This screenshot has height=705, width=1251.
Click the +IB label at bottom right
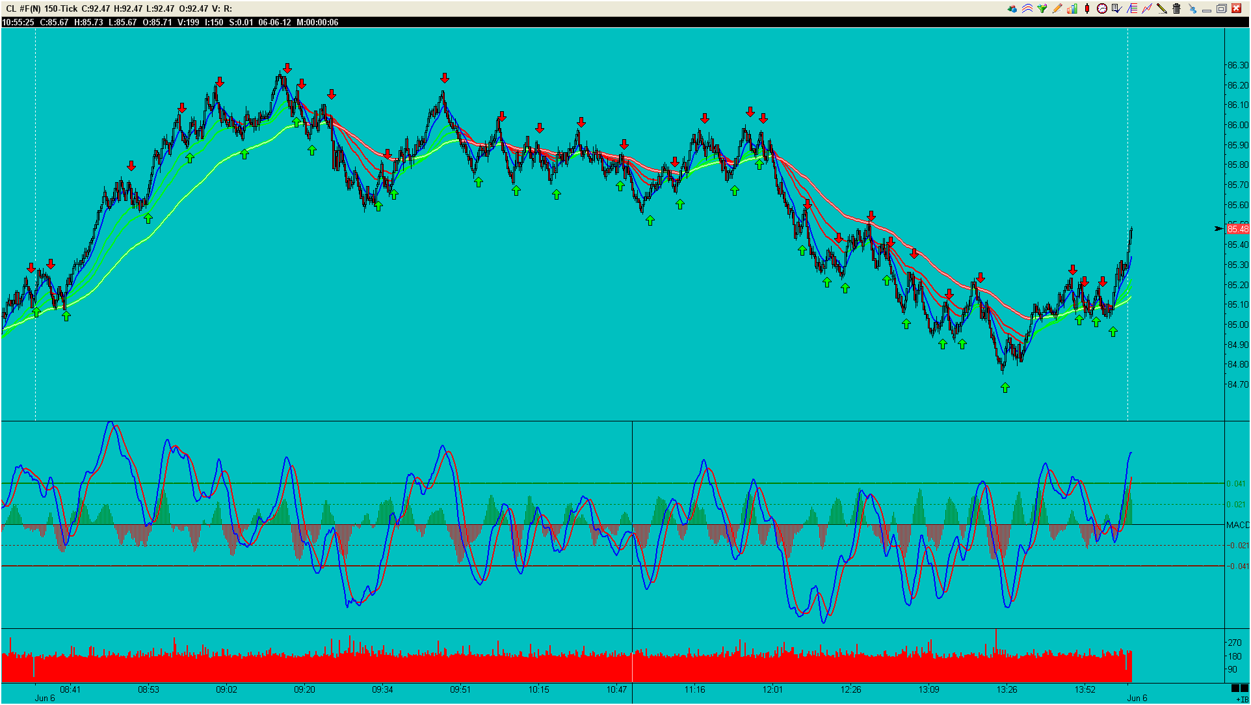coord(1243,699)
